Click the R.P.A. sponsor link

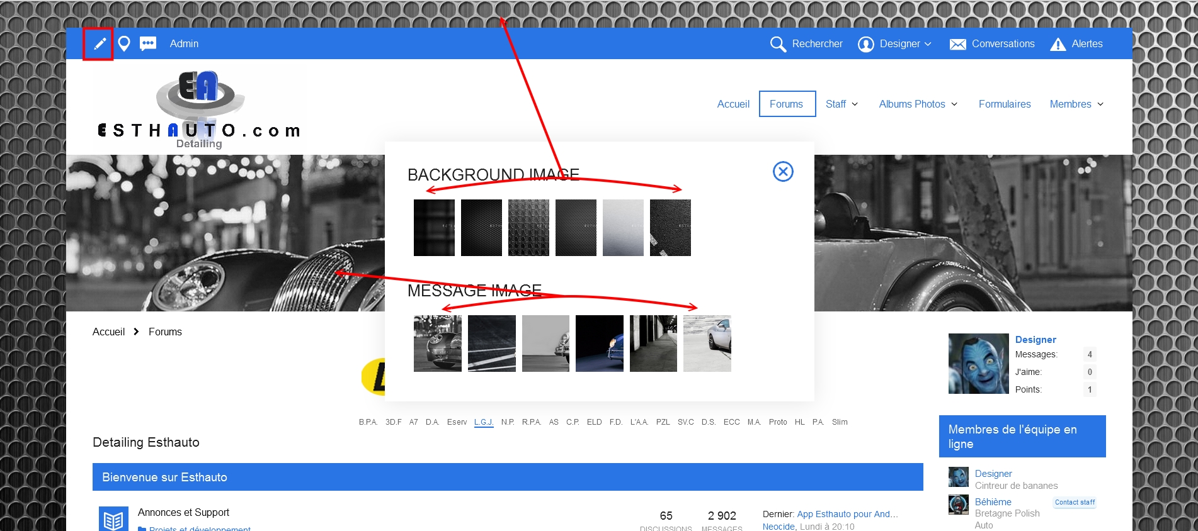[531, 422]
